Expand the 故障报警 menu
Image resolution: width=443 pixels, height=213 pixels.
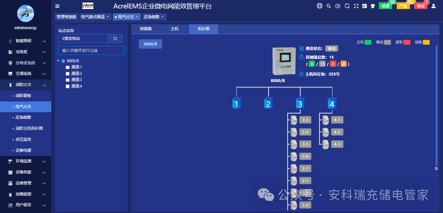point(26,194)
